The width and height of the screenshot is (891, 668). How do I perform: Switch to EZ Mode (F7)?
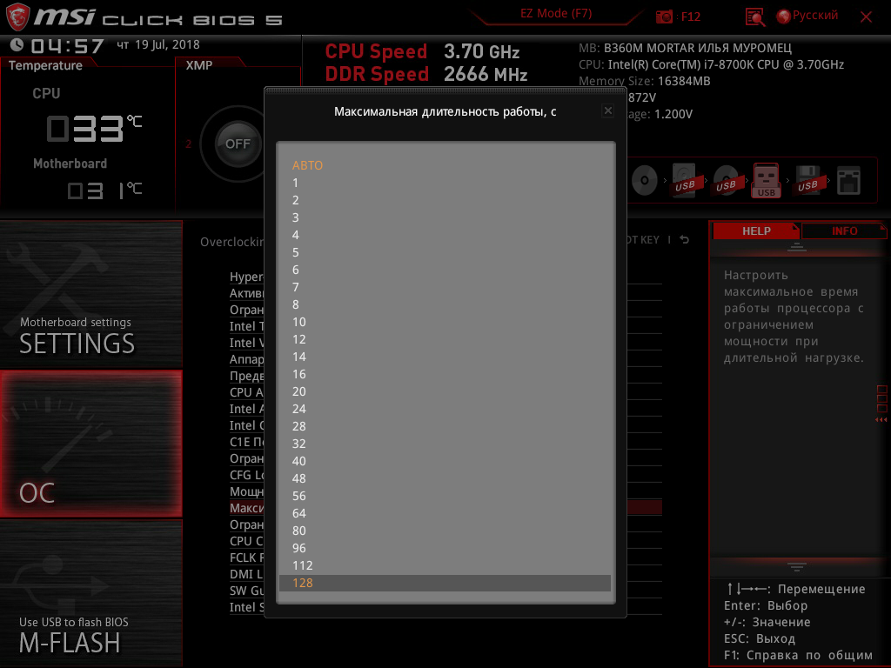coord(556,14)
